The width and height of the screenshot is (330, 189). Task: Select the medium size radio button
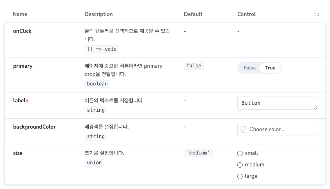(x=240, y=165)
